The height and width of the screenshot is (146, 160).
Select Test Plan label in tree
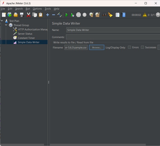(x=14, y=21)
